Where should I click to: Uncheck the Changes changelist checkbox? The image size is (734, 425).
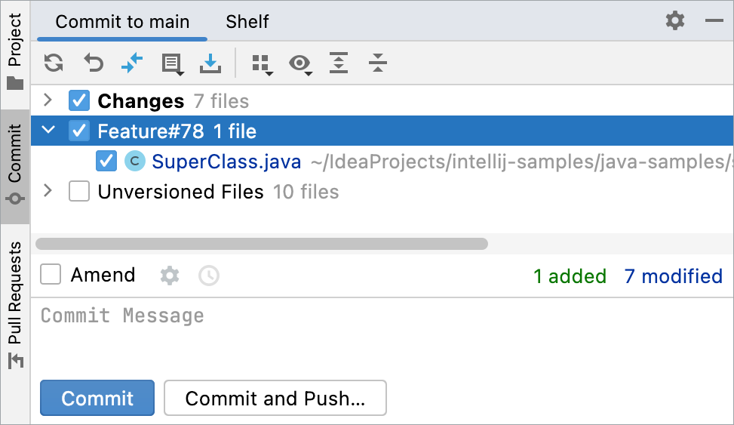(x=79, y=100)
